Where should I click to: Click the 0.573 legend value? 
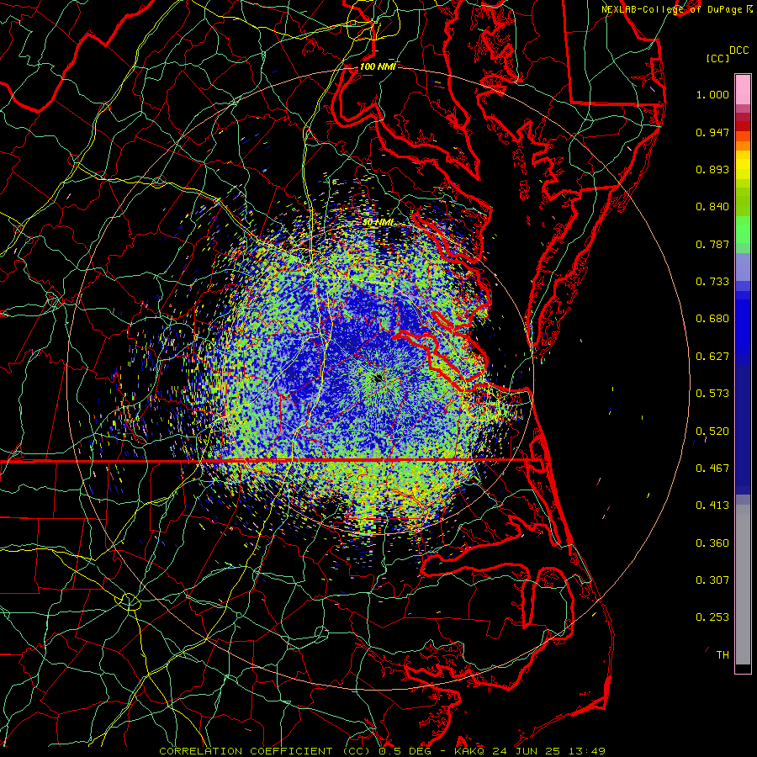[x=712, y=394]
